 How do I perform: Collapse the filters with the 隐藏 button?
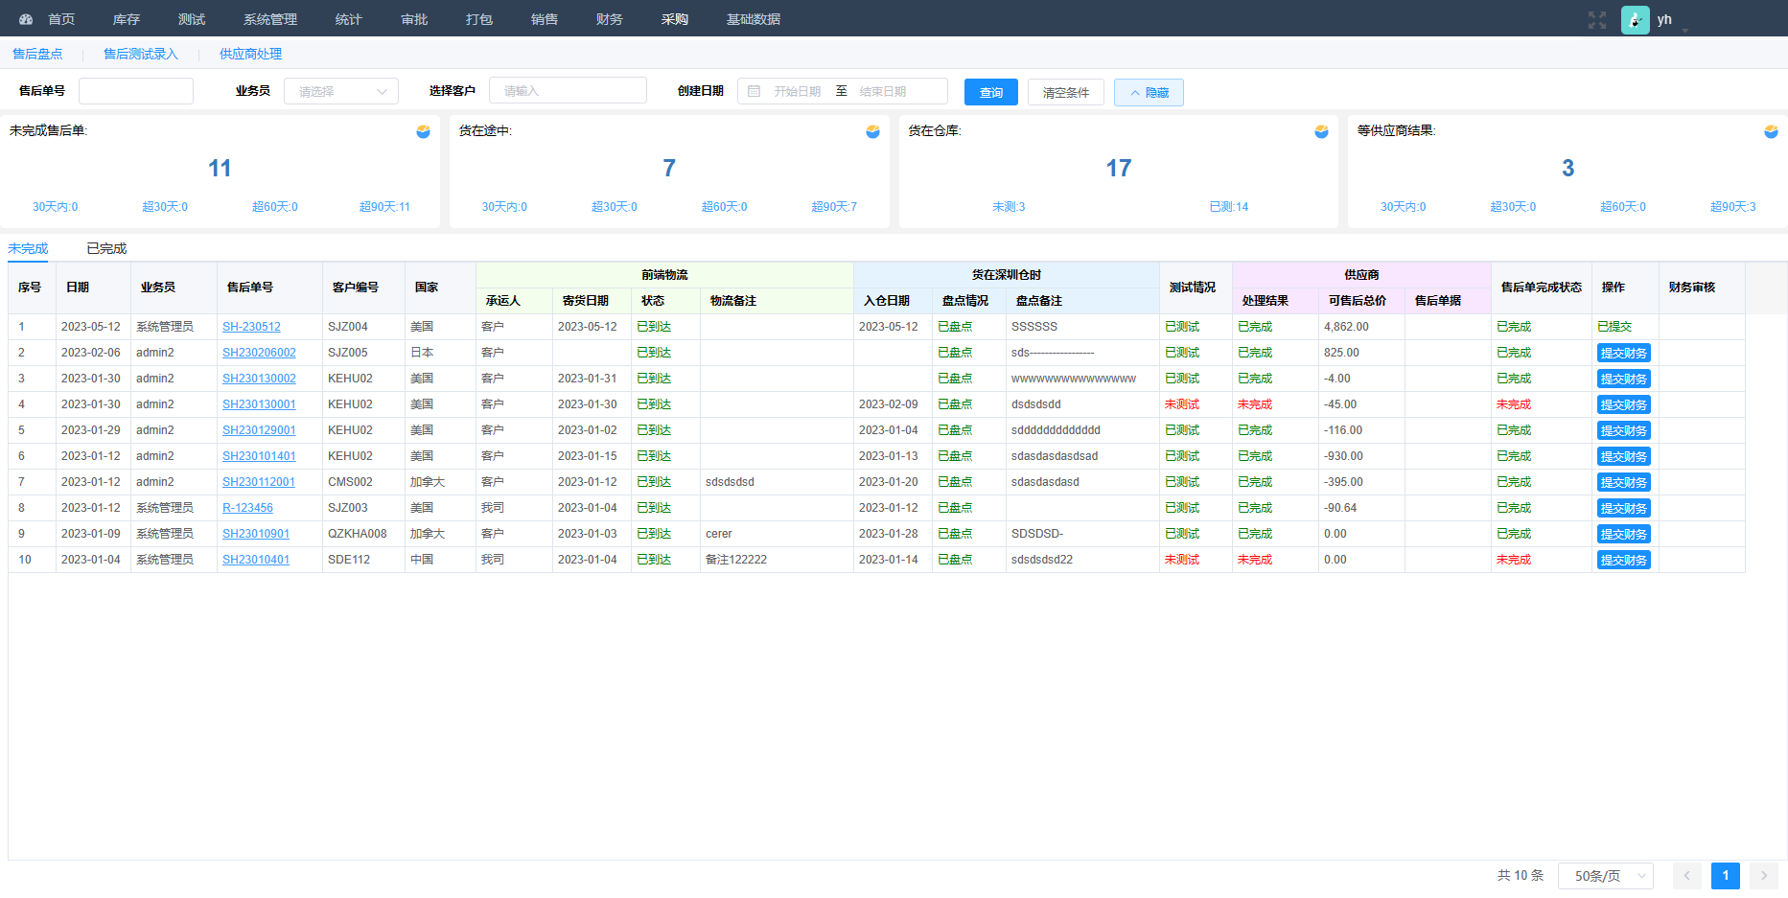click(x=1149, y=92)
